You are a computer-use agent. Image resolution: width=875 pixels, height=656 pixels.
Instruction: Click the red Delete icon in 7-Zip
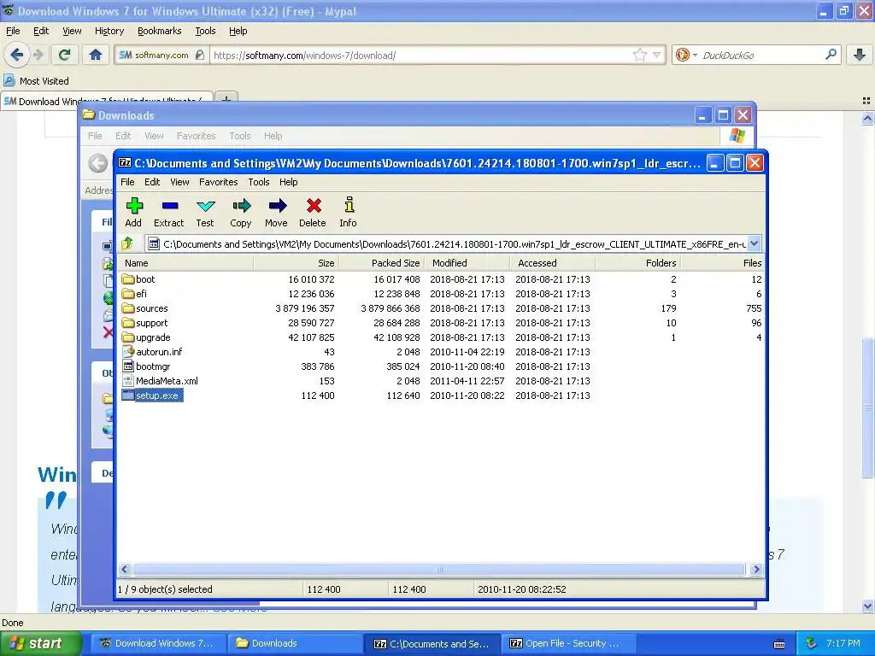tap(313, 212)
